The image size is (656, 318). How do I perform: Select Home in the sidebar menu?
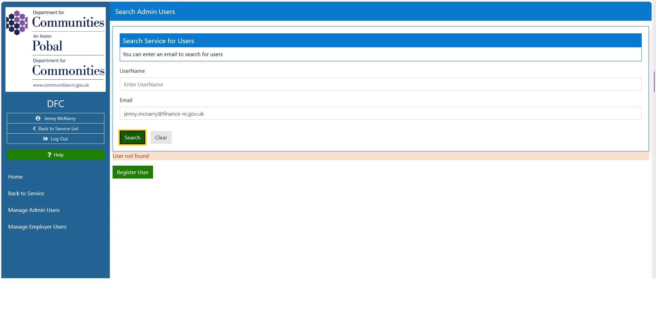(x=16, y=177)
